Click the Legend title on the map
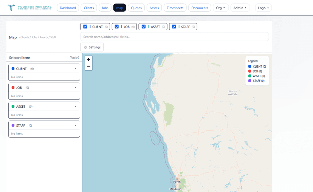 point(253,61)
